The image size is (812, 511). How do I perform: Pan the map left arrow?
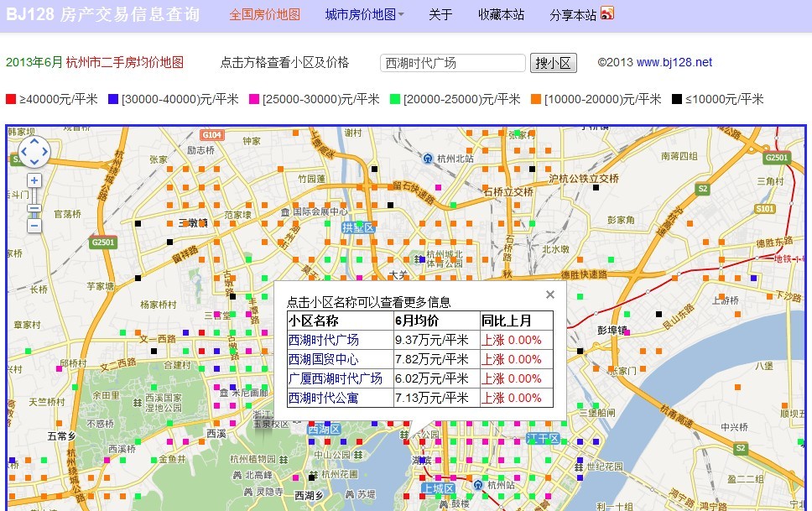(23, 152)
